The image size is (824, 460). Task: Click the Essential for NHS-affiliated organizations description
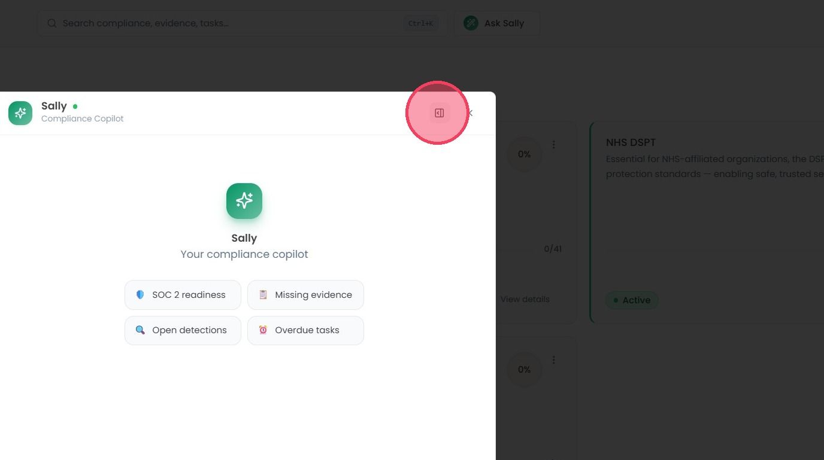(x=715, y=166)
